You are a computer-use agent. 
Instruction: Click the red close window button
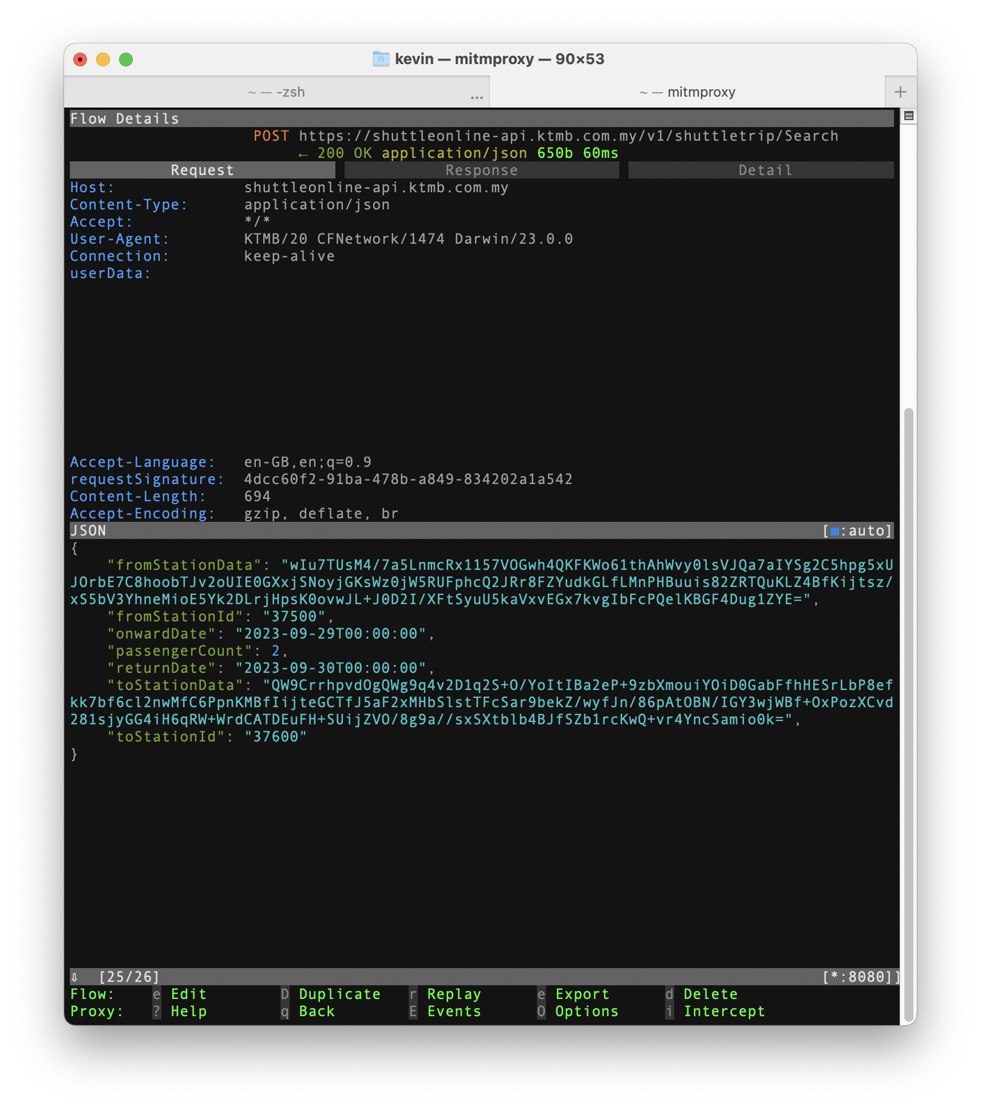click(80, 60)
